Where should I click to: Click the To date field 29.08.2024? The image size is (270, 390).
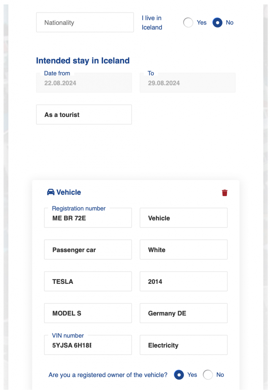click(x=187, y=83)
